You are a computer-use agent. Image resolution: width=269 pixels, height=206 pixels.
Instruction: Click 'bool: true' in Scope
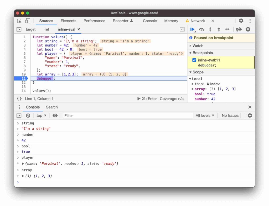(205, 94)
